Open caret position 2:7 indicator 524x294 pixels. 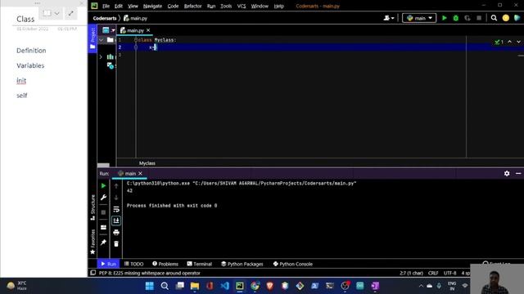pos(411,273)
